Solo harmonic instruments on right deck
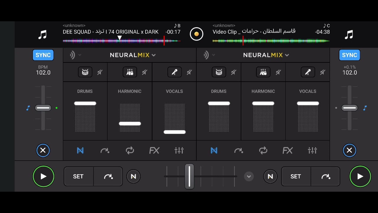This screenshot has width=378, height=213. pyautogui.click(x=263, y=72)
